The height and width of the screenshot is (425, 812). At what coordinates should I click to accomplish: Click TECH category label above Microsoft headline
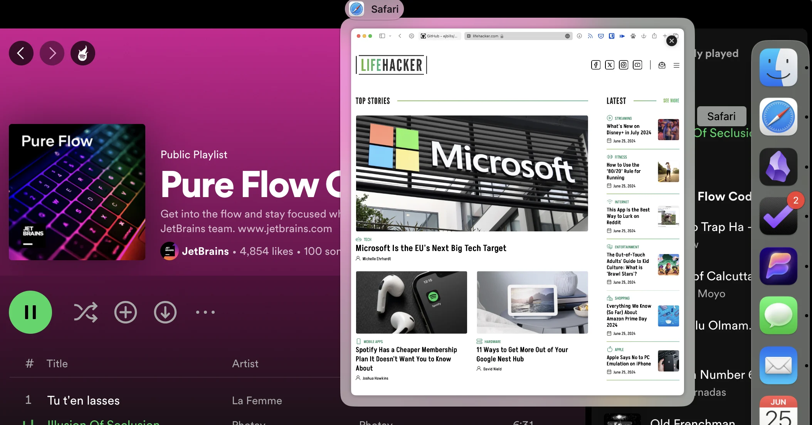367,239
